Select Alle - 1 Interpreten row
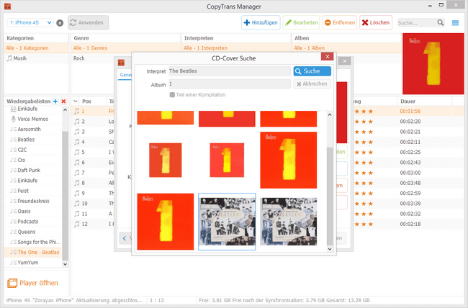 coord(235,47)
